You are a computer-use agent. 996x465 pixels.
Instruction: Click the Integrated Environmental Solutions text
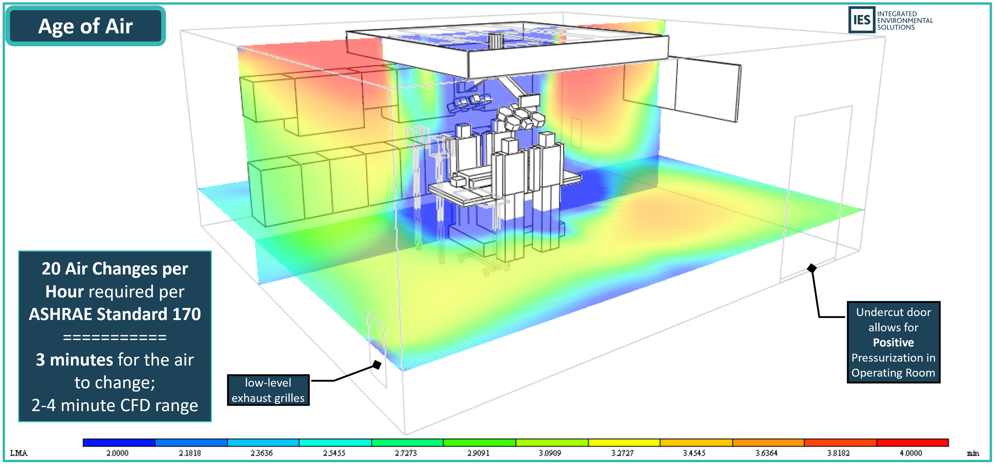(904, 21)
